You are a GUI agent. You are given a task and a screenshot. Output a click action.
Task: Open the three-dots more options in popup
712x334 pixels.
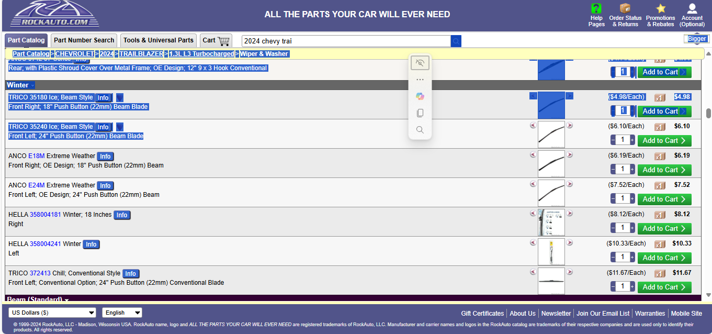[x=420, y=80]
